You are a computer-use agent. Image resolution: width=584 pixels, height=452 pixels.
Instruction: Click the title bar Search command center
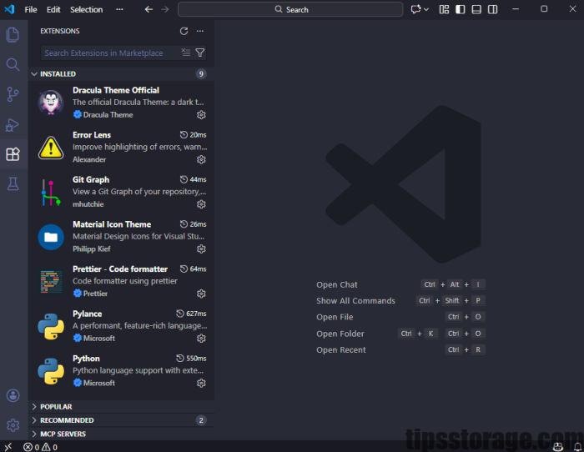click(x=290, y=9)
